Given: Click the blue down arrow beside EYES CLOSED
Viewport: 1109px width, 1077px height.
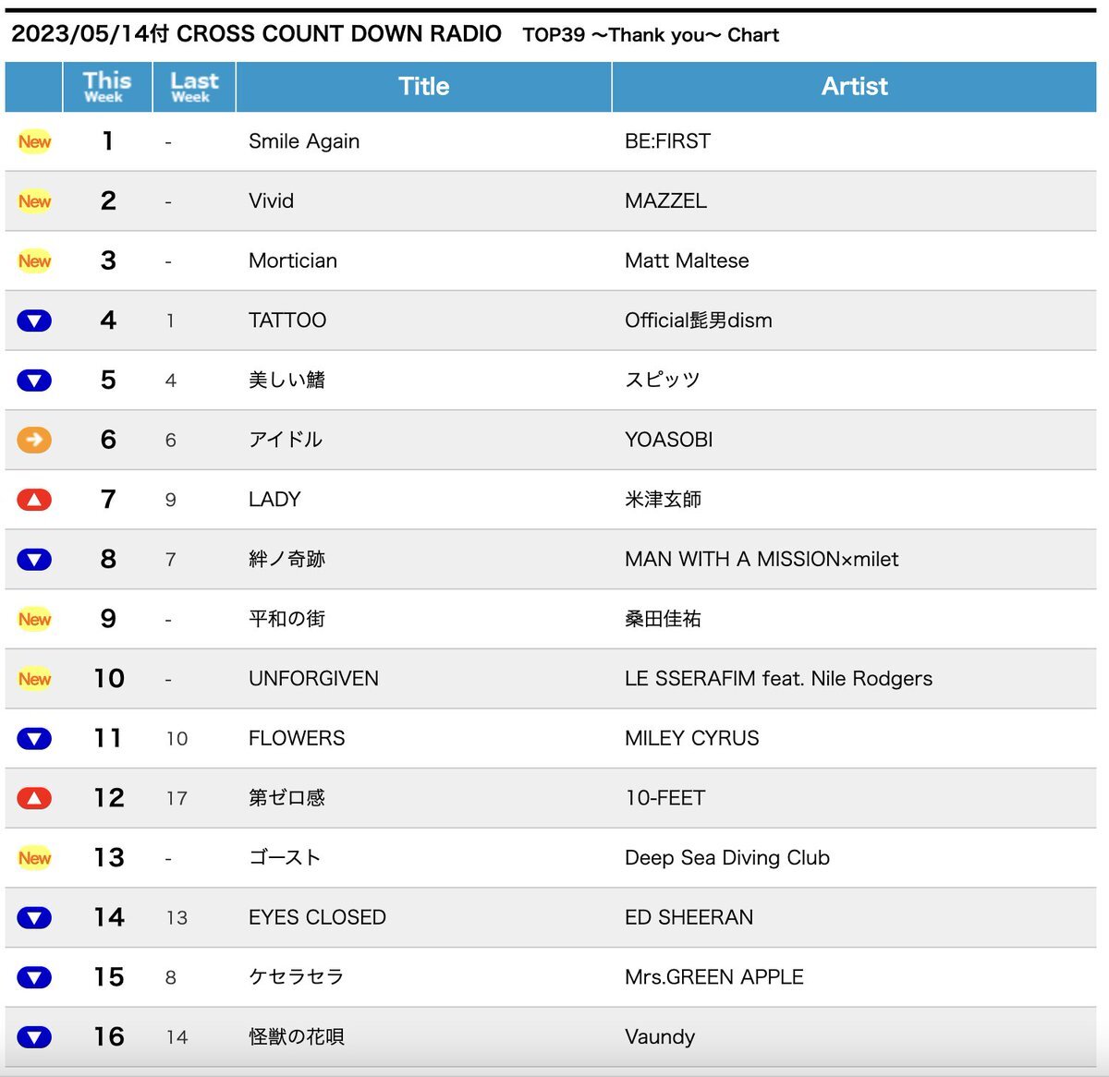Looking at the screenshot, I should [34, 918].
